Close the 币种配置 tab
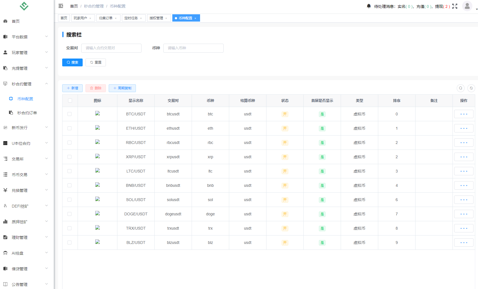This screenshot has height=289, width=478. pos(195,18)
